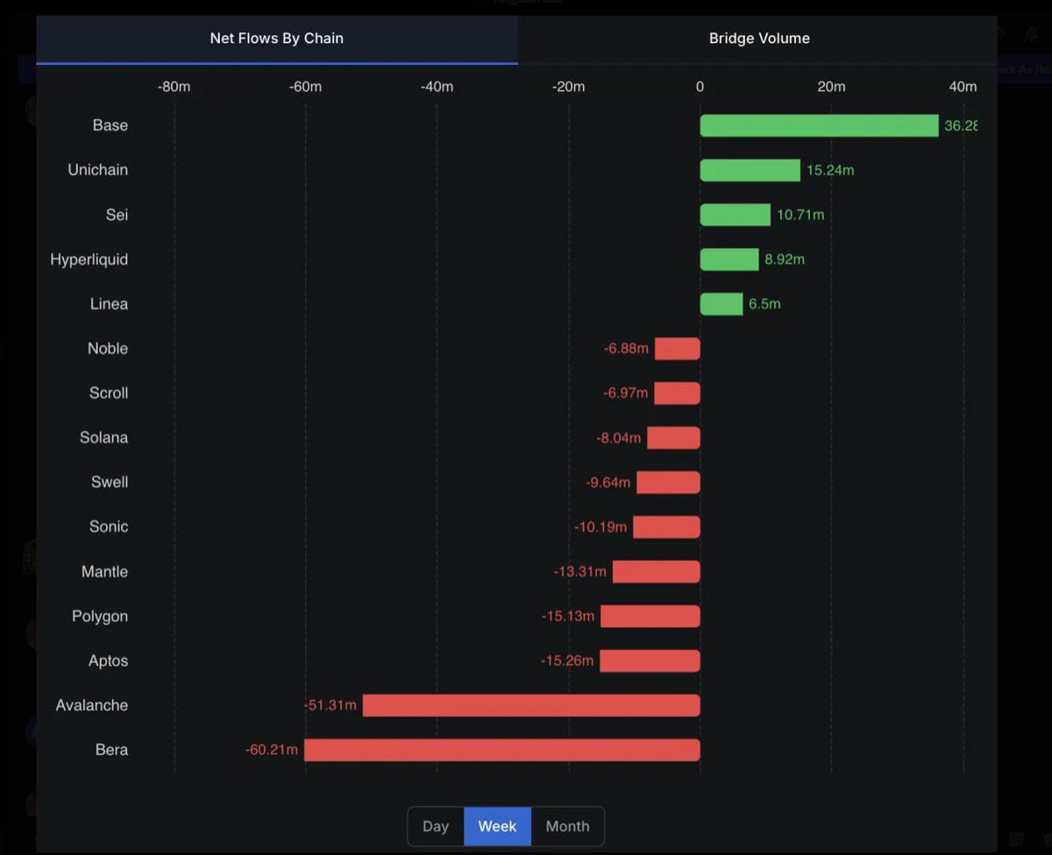Click the green Unichain bar
Image resolution: width=1052 pixels, height=855 pixels.
coord(750,171)
